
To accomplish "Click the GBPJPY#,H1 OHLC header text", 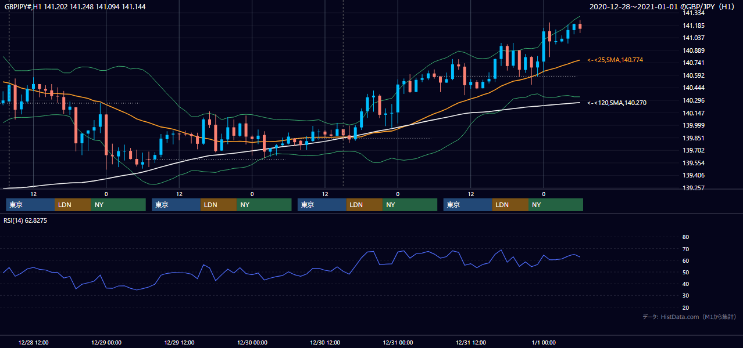I will point(75,6).
